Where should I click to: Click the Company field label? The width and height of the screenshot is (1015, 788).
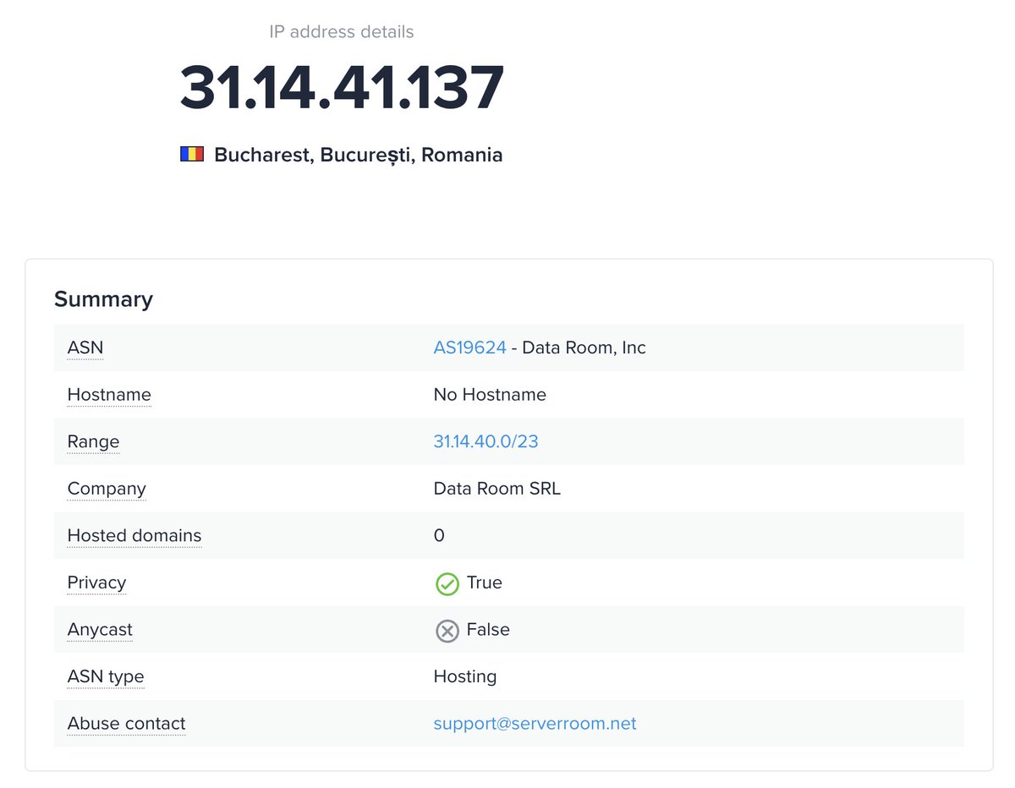click(x=107, y=489)
